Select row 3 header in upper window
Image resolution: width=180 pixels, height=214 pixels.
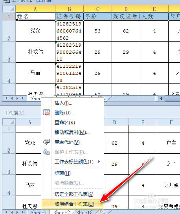coord(9,52)
